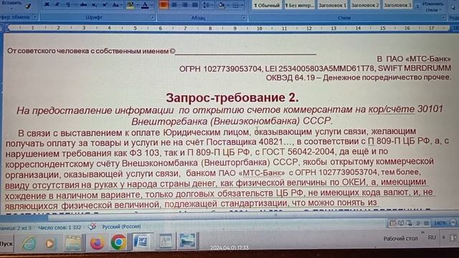Open word count 'Число слов: 1 332'
The width and height of the screenshot is (459, 258).
[x=60, y=227]
